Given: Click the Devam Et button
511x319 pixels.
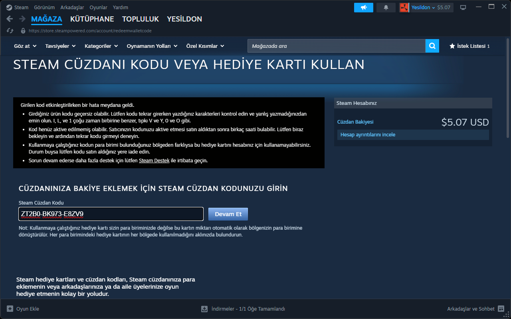Looking at the screenshot, I should pos(228,214).
